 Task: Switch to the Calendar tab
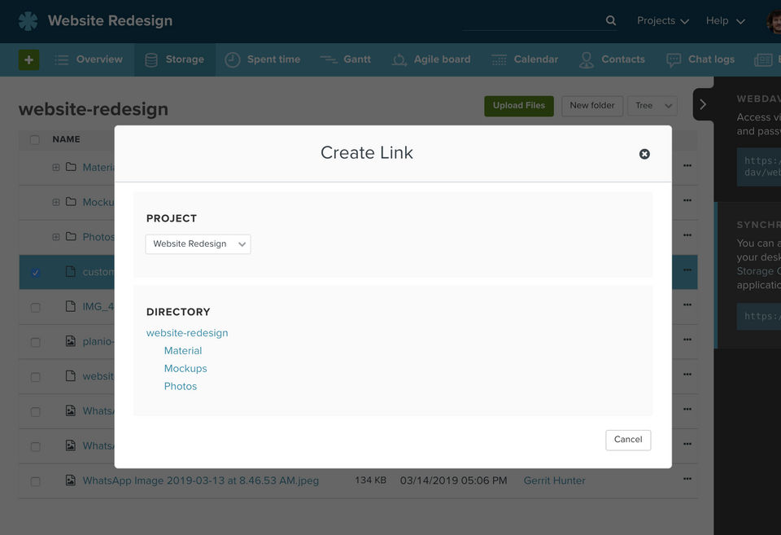525,59
